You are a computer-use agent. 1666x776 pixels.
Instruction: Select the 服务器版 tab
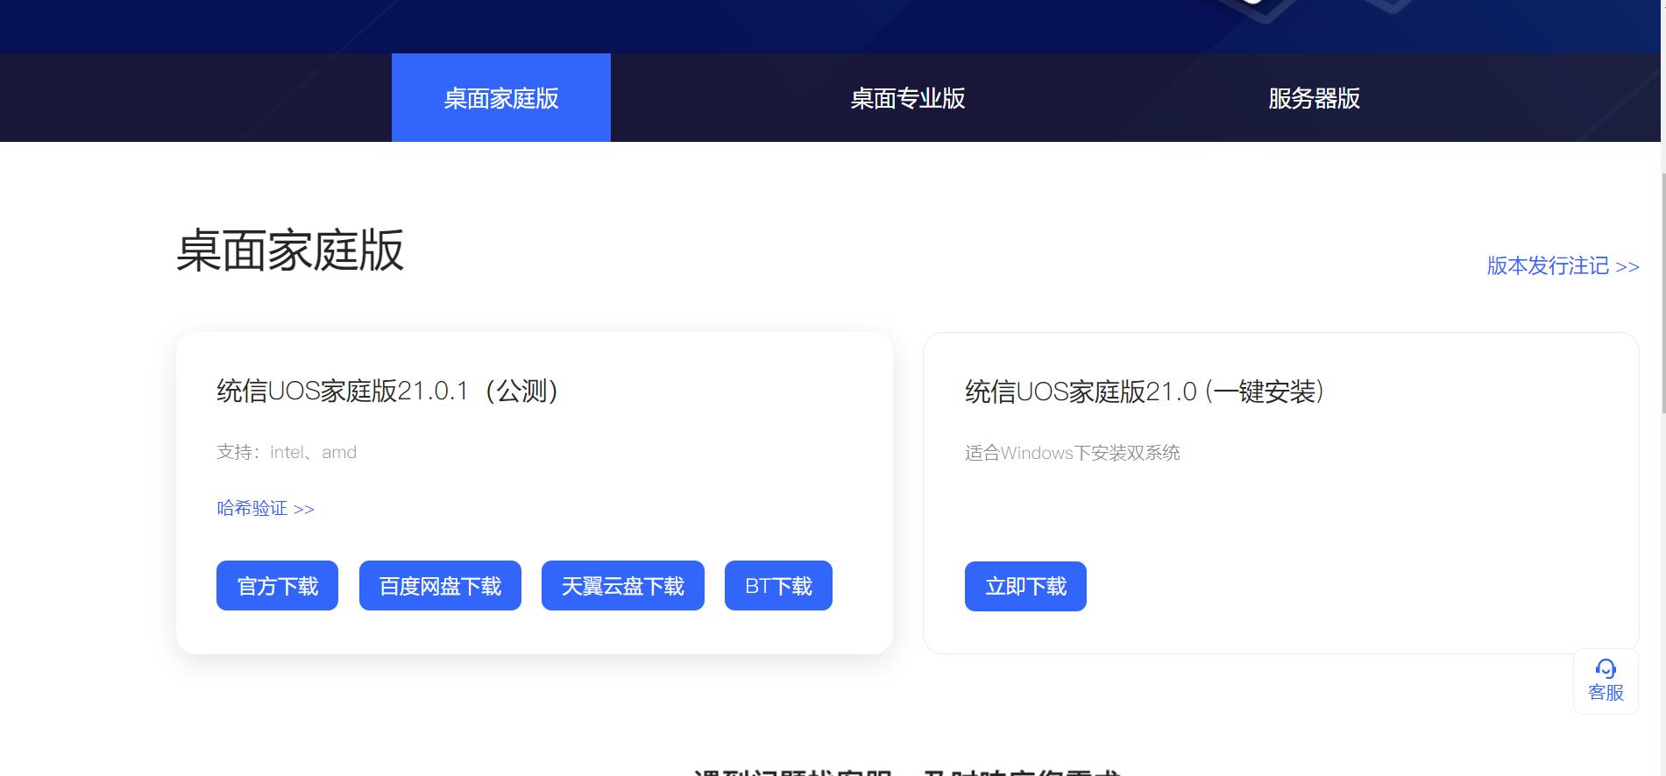pos(1314,98)
